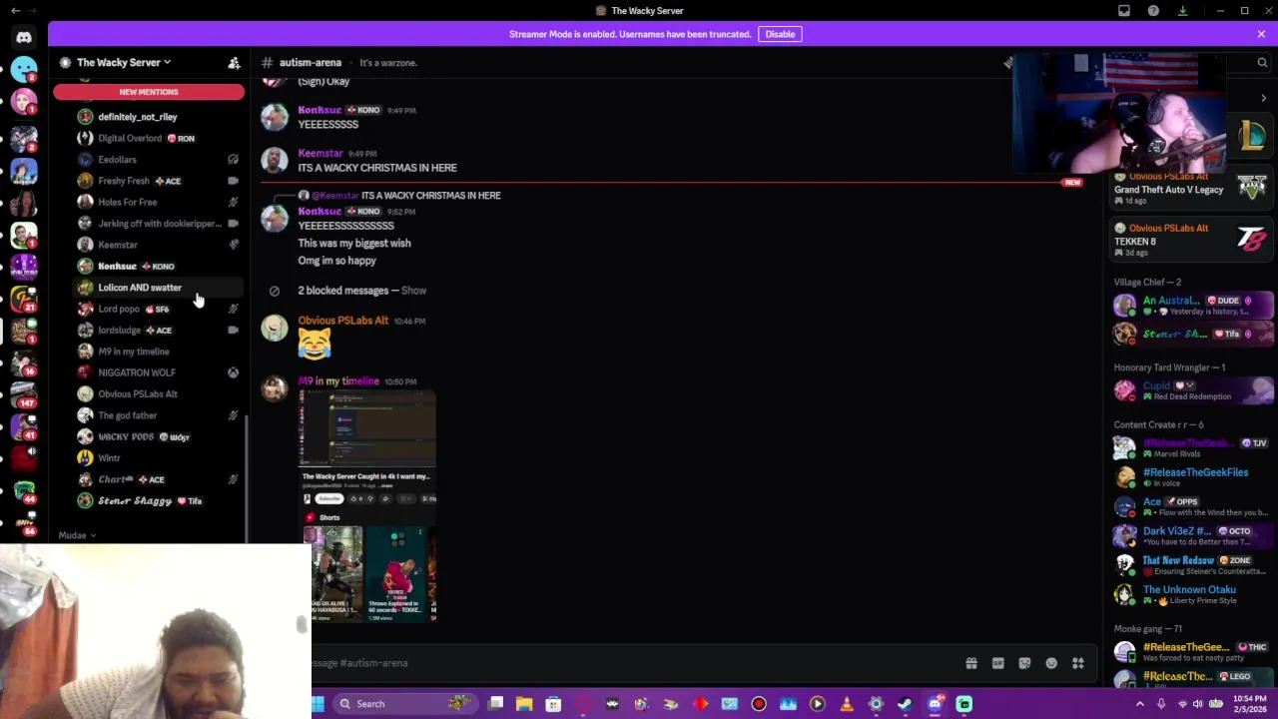Open Windows Start menu

318,704
